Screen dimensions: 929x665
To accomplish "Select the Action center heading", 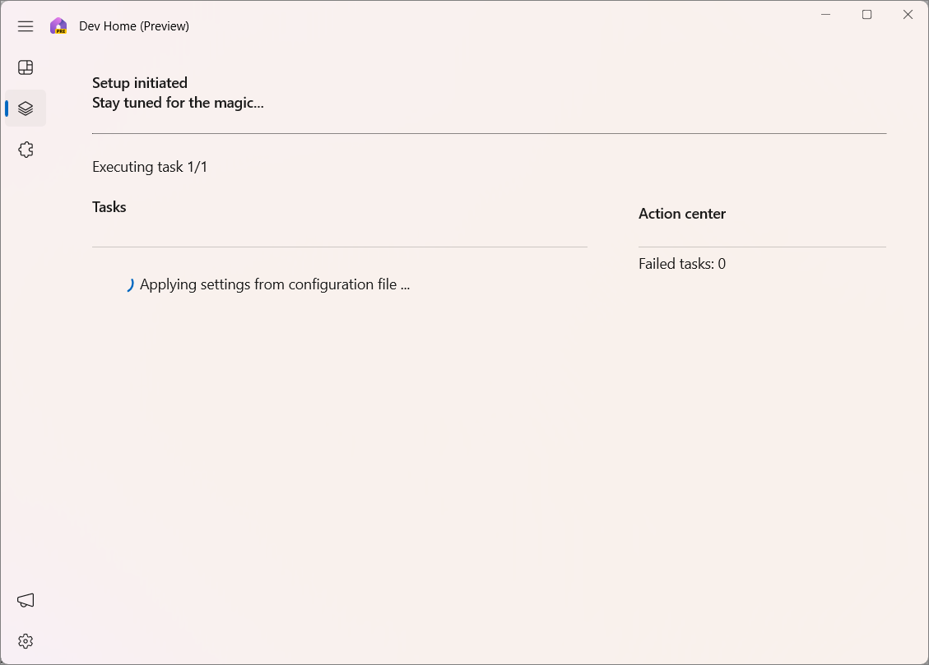I will tap(681, 213).
